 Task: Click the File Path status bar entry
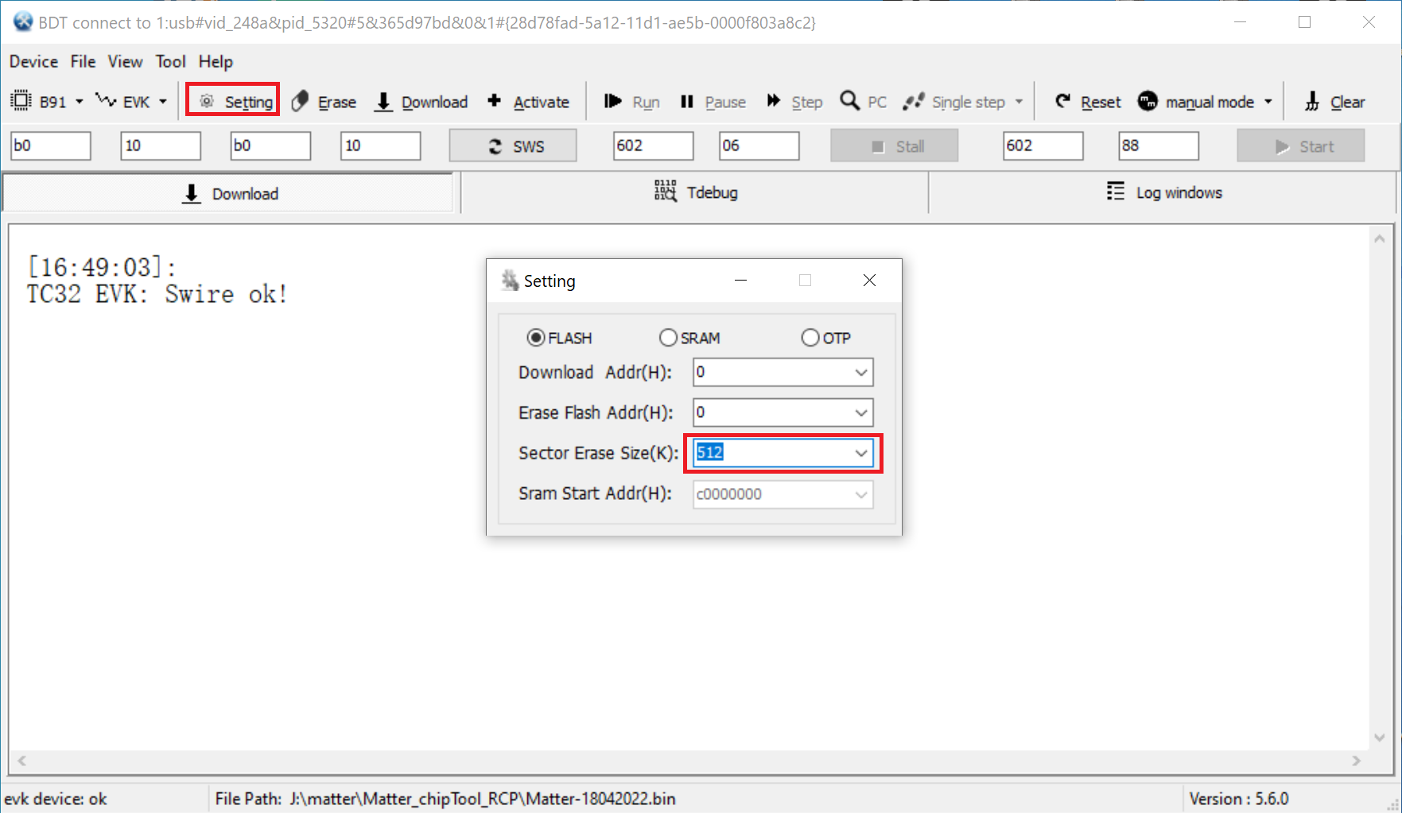445,799
